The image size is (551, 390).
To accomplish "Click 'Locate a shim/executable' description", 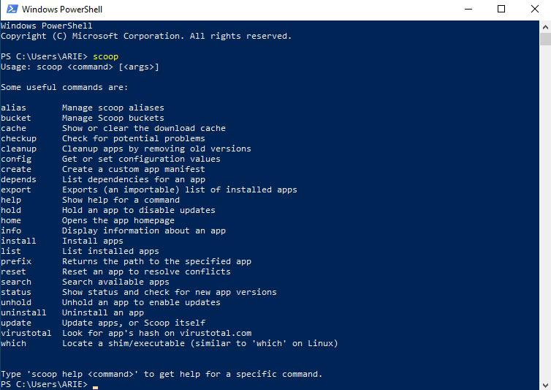I will [200, 343].
